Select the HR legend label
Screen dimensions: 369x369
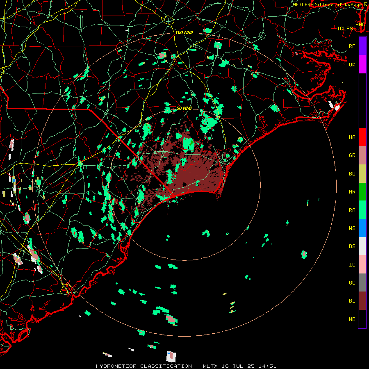[352, 191]
